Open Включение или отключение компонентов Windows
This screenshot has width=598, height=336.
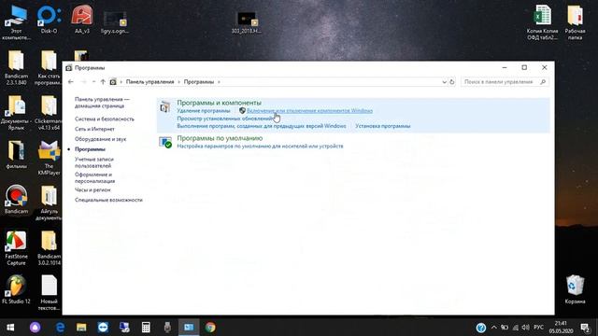[x=309, y=110]
